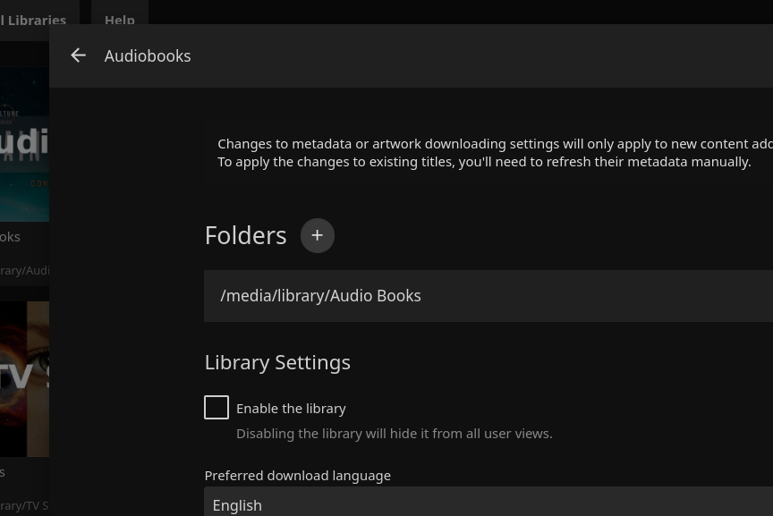The width and height of the screenshot is (773, 516).
Task: Open the Preferred download language dropdown
Action: [488, 503]
